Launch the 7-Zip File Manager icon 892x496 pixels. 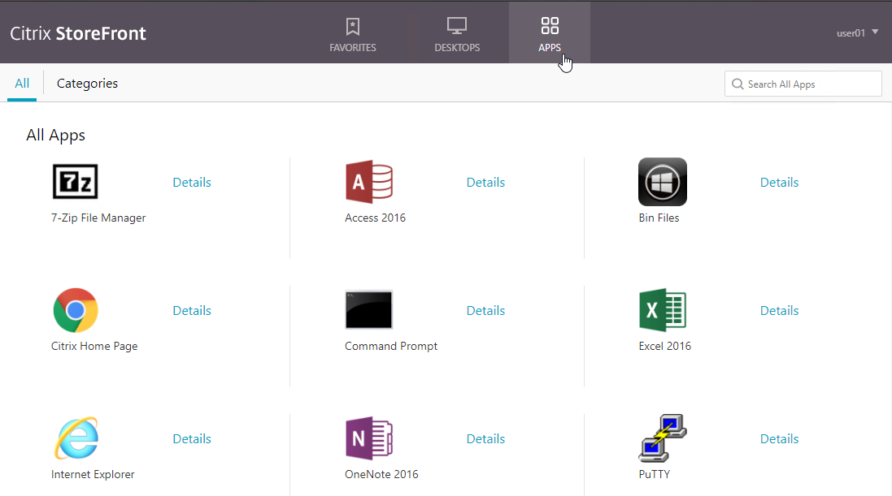coord(75,181)
